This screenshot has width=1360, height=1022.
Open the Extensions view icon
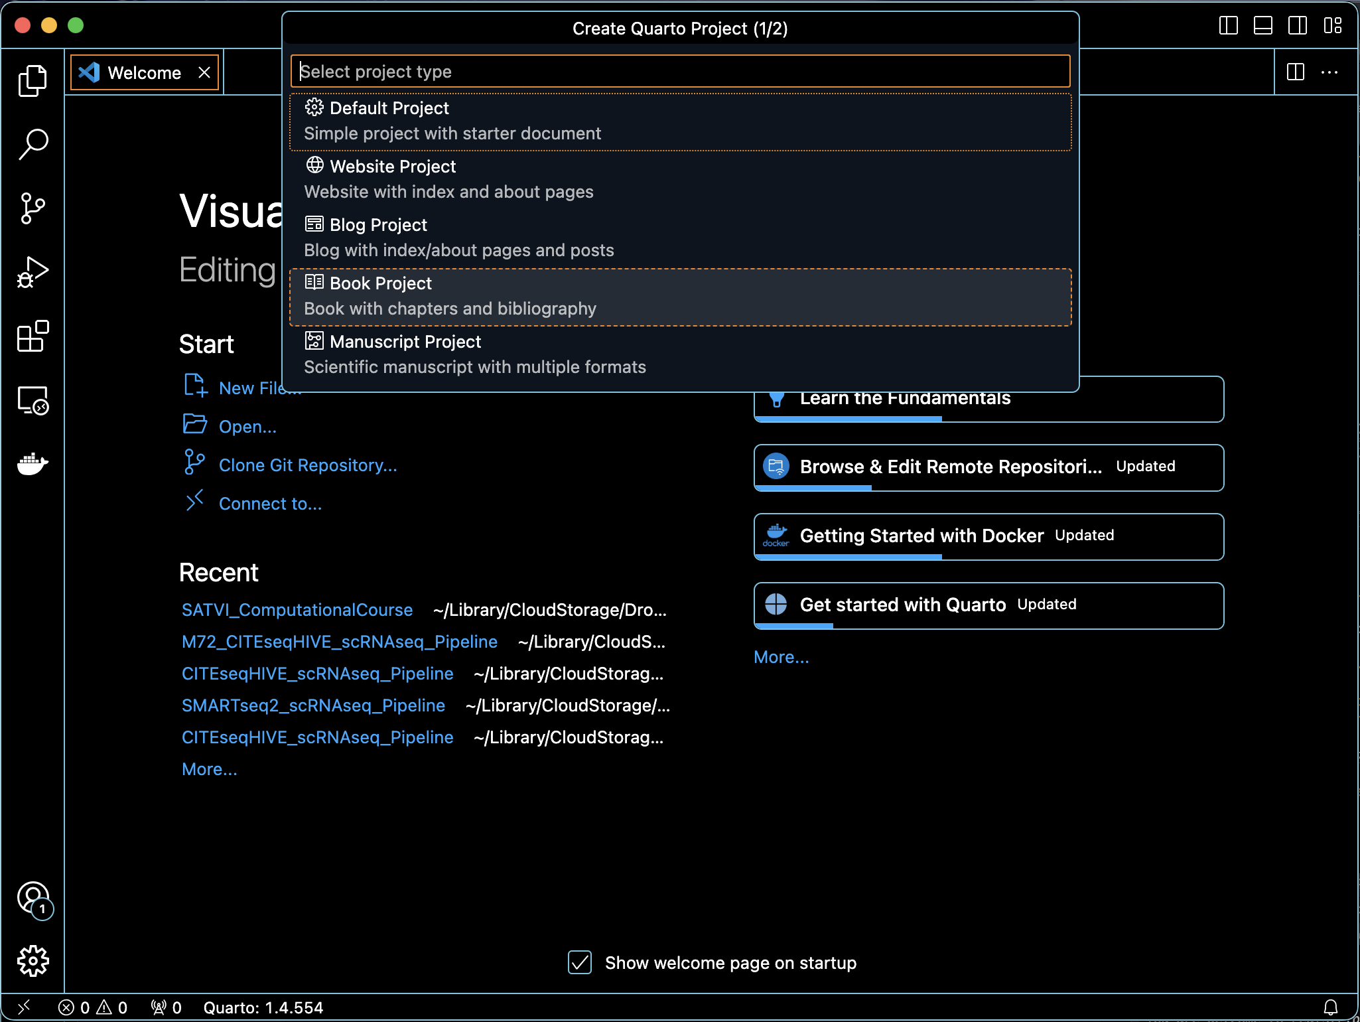[33, 336]
